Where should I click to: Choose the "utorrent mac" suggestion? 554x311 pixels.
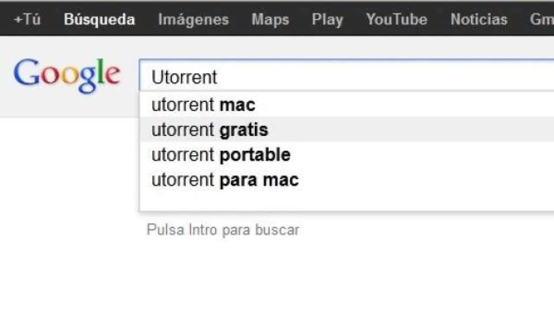pos(203,105)
